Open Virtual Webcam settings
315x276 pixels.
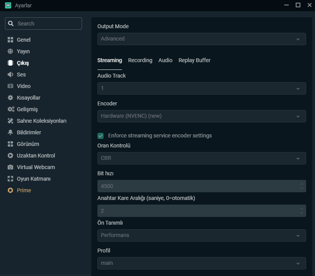coord(36,167)
